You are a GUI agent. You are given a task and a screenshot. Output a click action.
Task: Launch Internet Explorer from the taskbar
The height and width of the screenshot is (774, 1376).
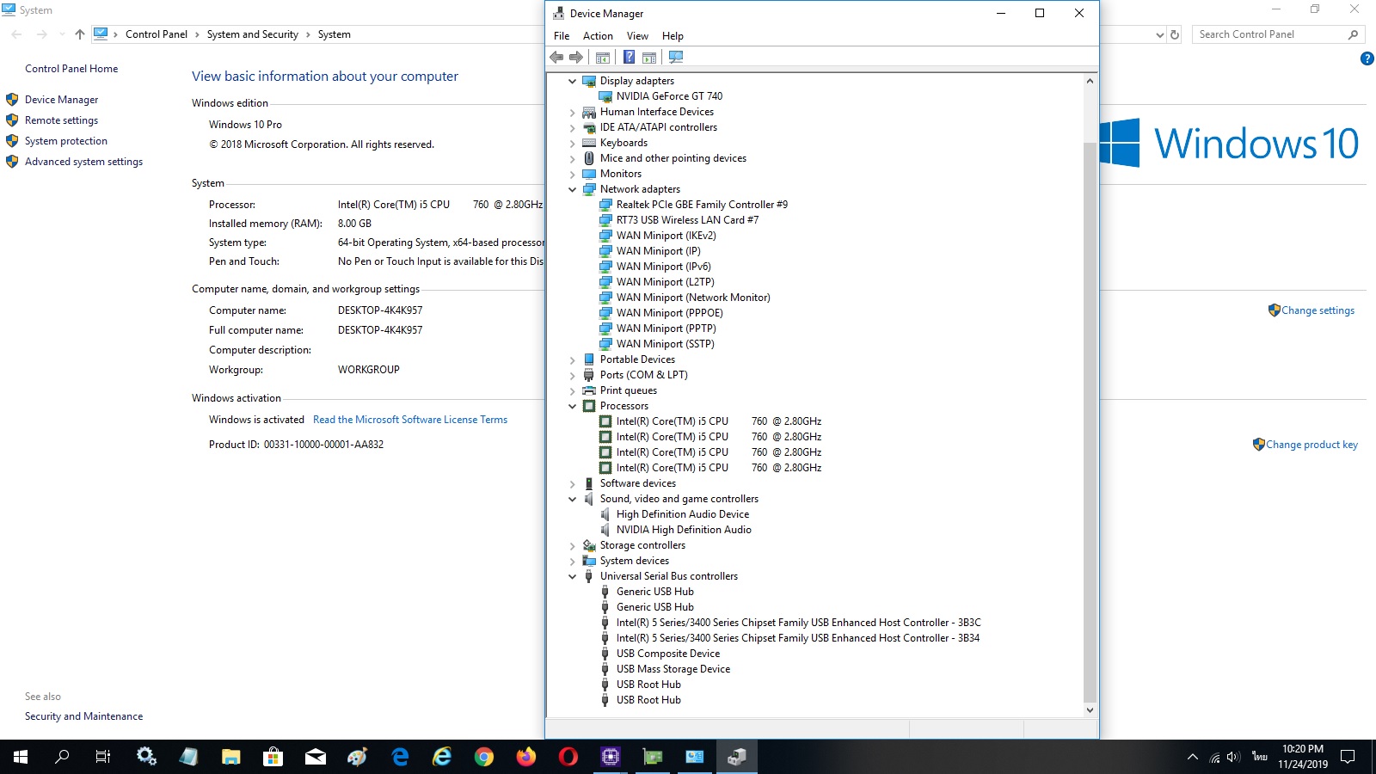point(441,757)
